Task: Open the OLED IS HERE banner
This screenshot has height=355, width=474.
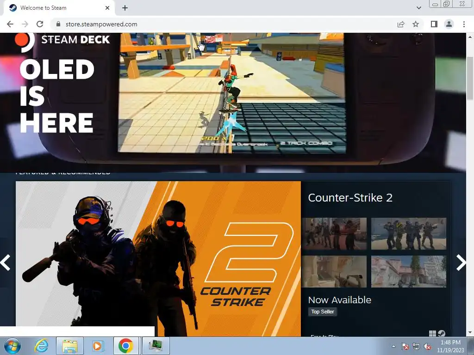Action: coord(57,96)
